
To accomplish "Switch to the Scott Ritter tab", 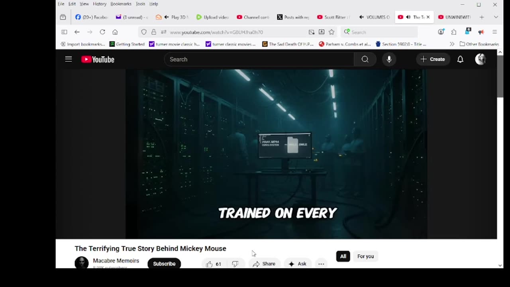I will coord(334,17).
